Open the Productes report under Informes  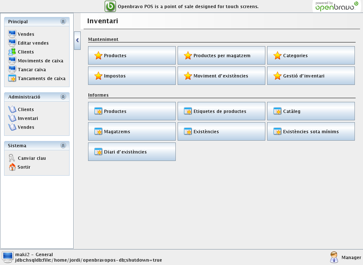(x=132, y=111)
